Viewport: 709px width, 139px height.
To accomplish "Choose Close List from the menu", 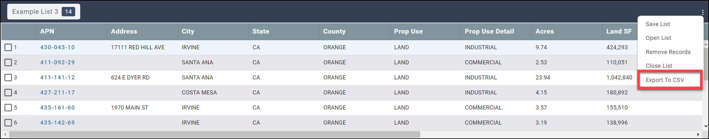I will point(659,66).
